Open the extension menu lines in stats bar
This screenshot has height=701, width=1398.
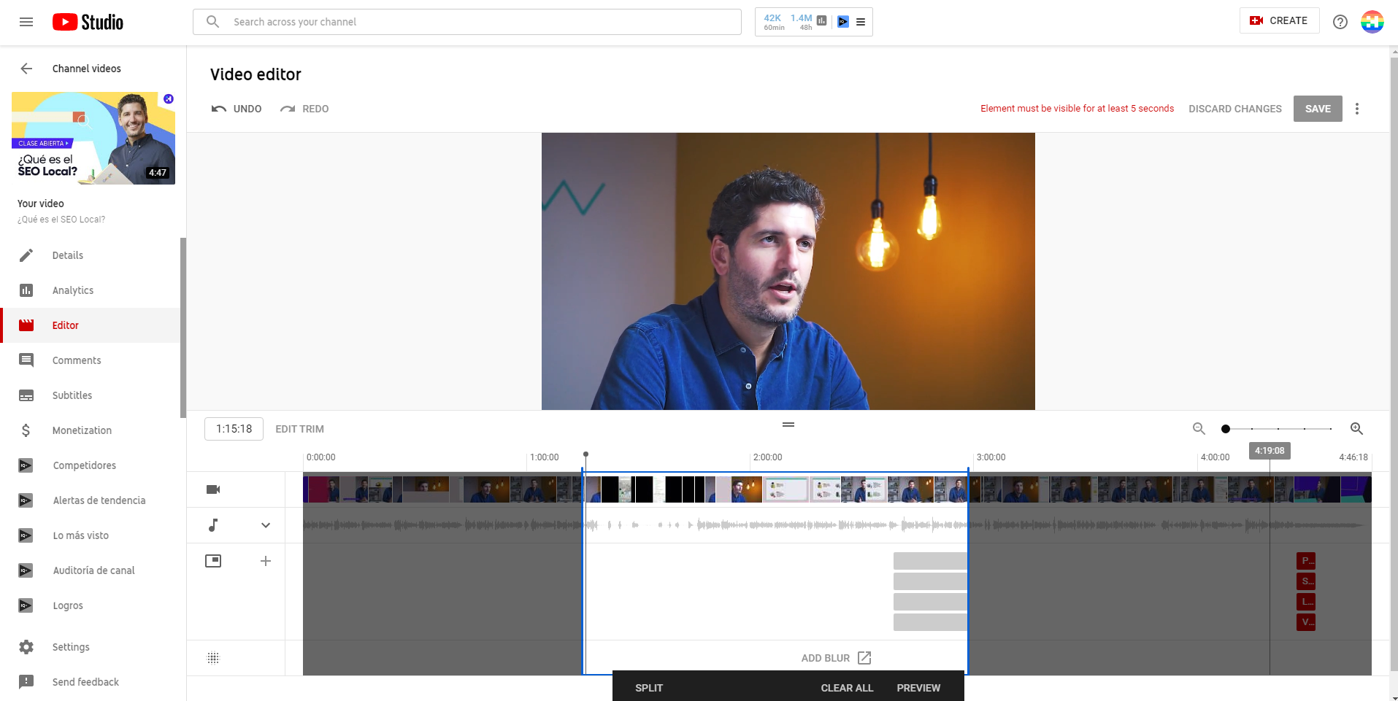tap(861, 22)
